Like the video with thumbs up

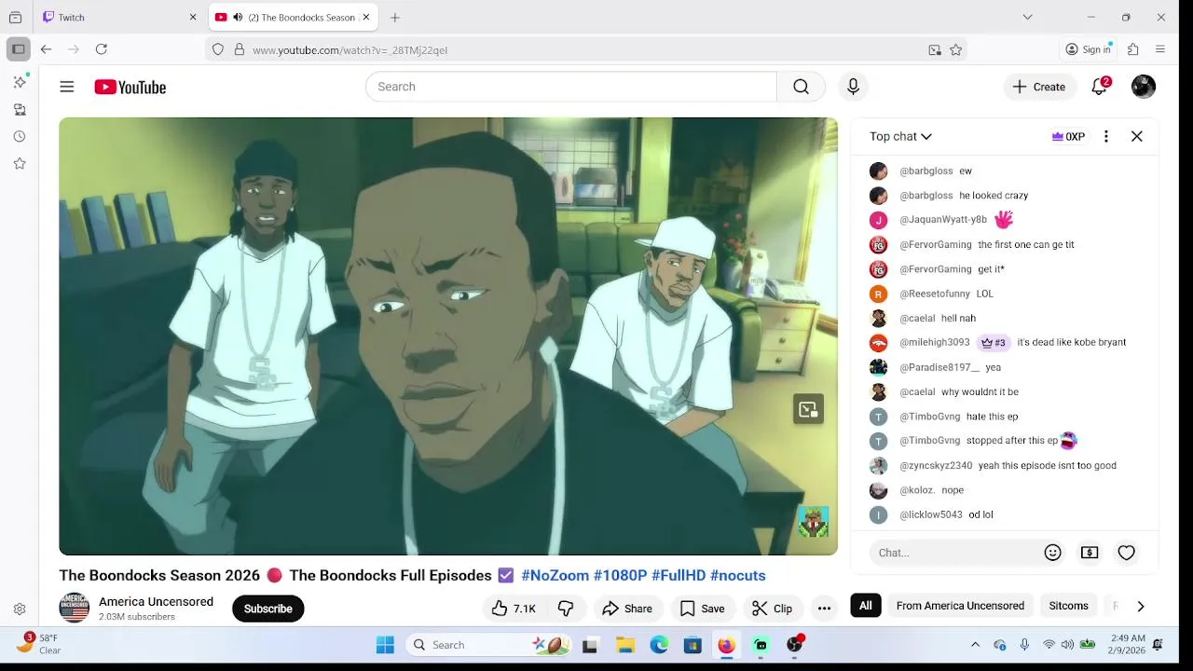514,609
